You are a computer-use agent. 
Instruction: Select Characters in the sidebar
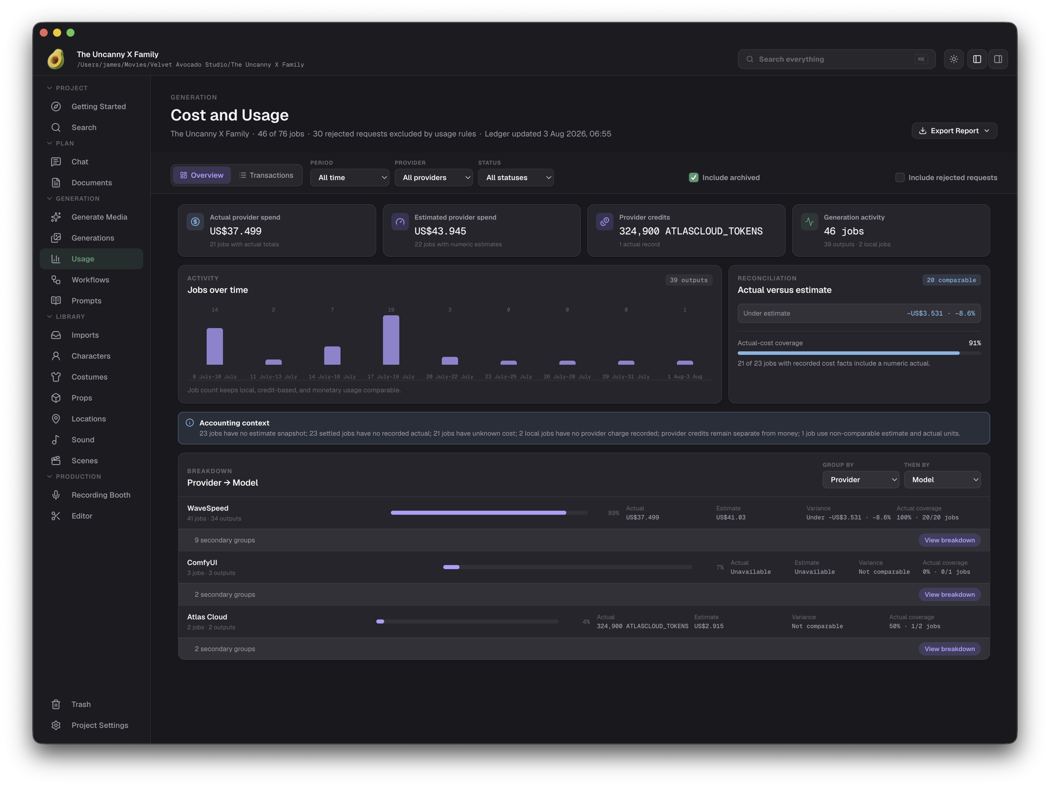(x=91, y=356)
